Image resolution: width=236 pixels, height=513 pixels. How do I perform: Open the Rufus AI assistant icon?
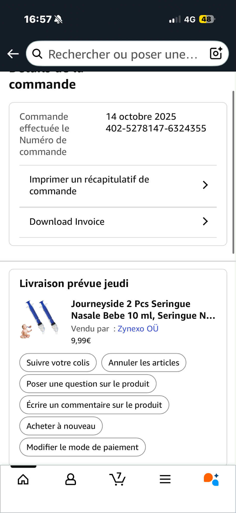(211, 479)
